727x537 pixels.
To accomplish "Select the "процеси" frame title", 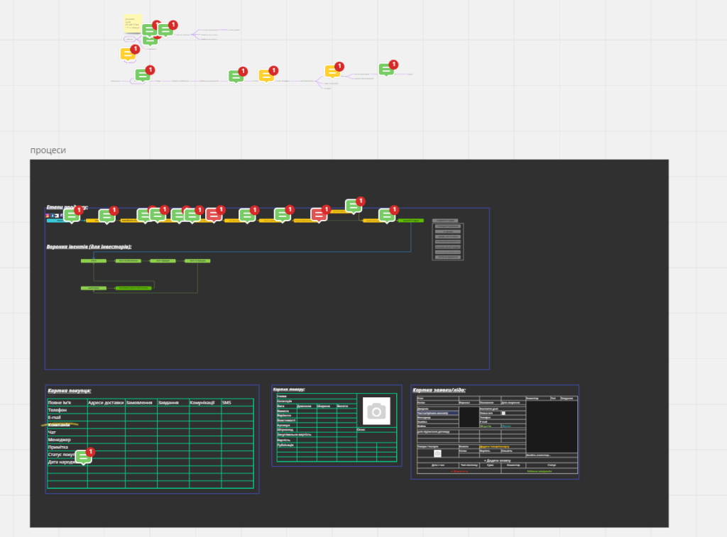I will click(48, 150).
